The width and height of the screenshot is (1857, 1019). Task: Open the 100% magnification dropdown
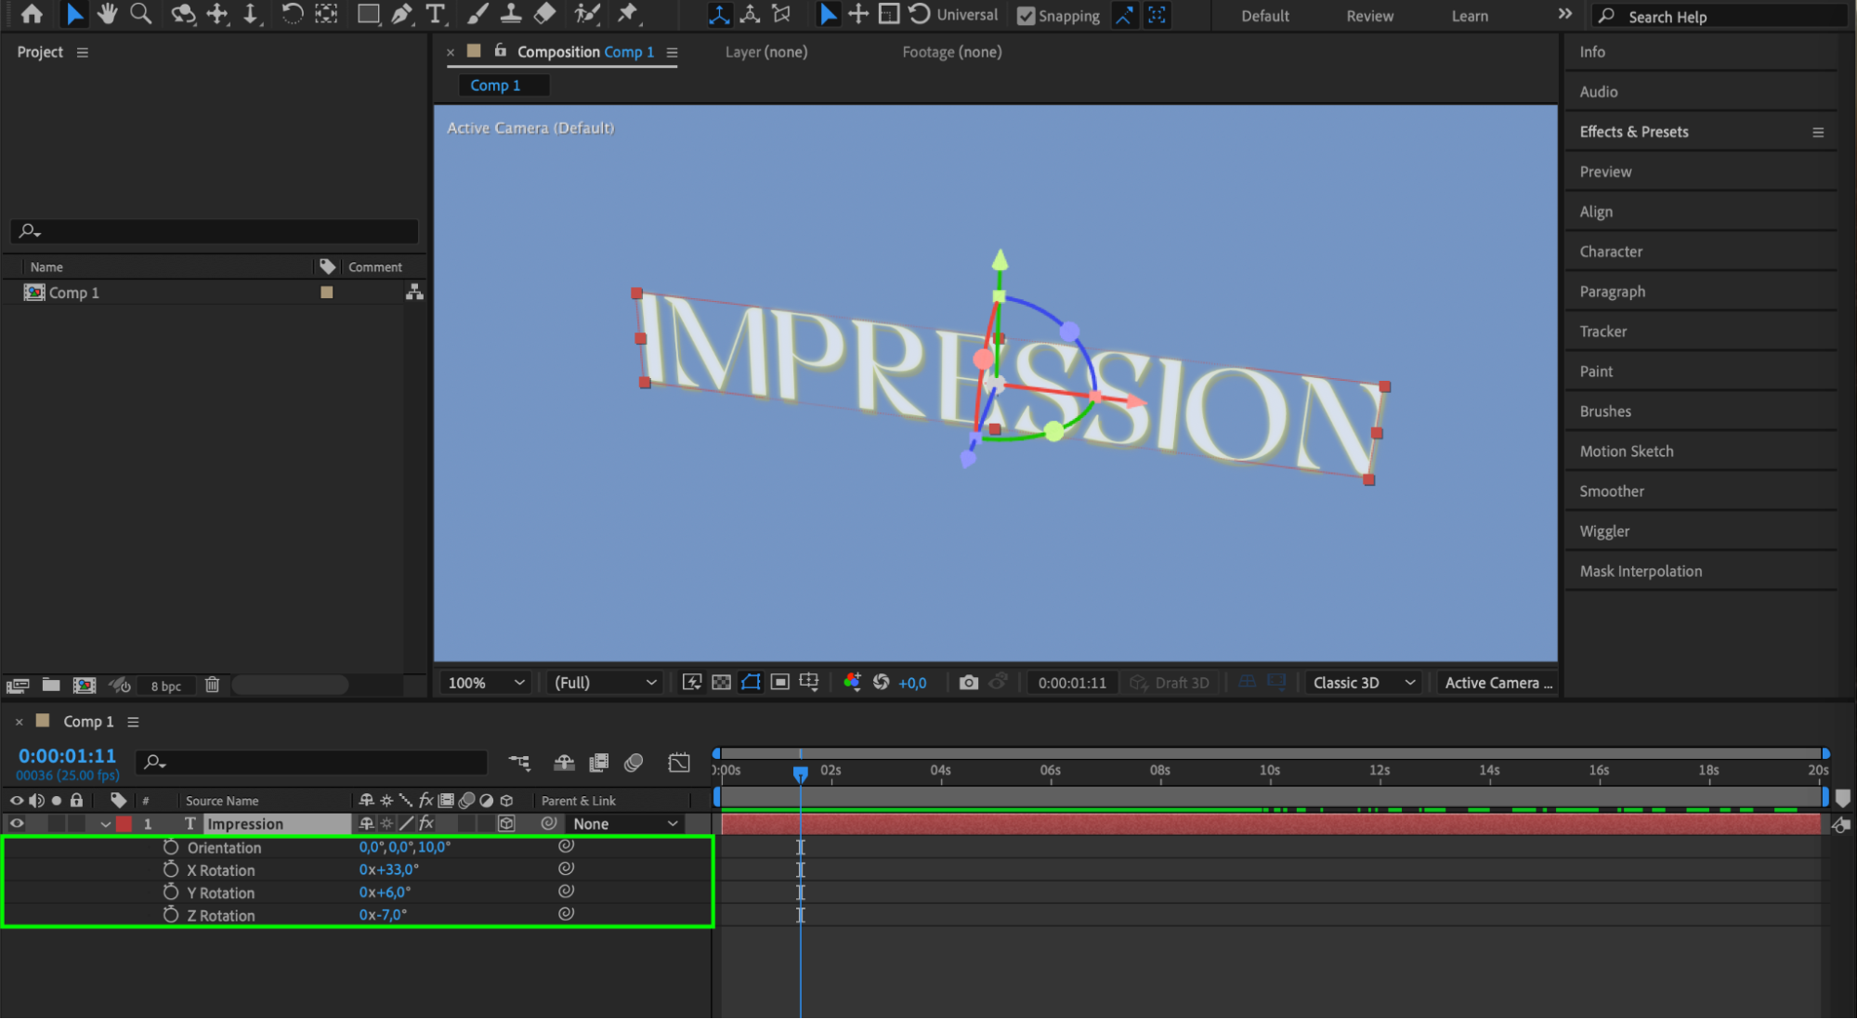click(x=487, y=683)
